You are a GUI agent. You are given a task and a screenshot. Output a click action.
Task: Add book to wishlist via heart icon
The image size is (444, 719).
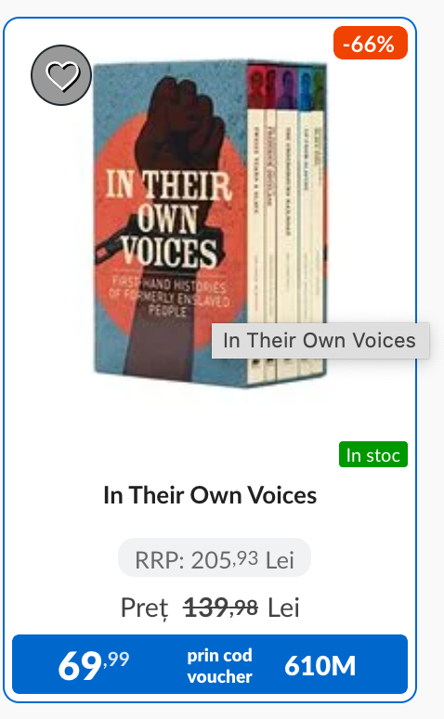[61, 75]
